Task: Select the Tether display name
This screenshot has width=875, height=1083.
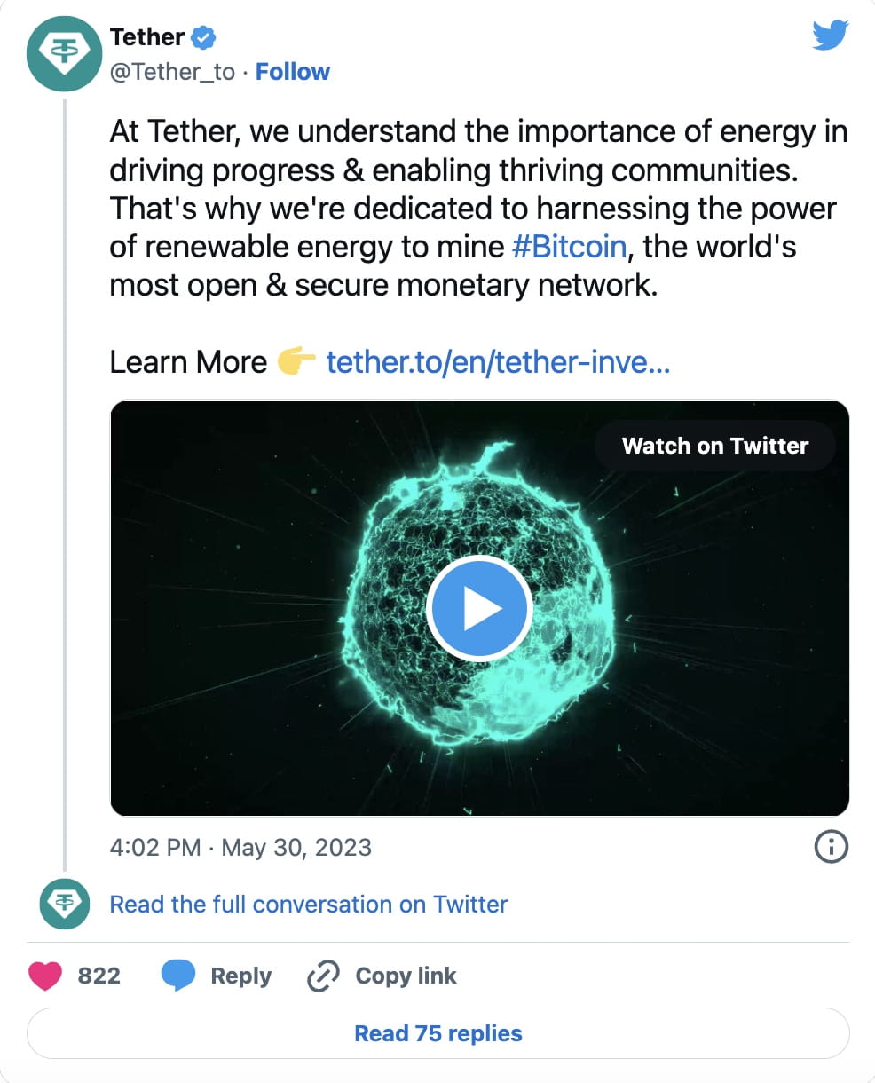Action: point(146,36)
